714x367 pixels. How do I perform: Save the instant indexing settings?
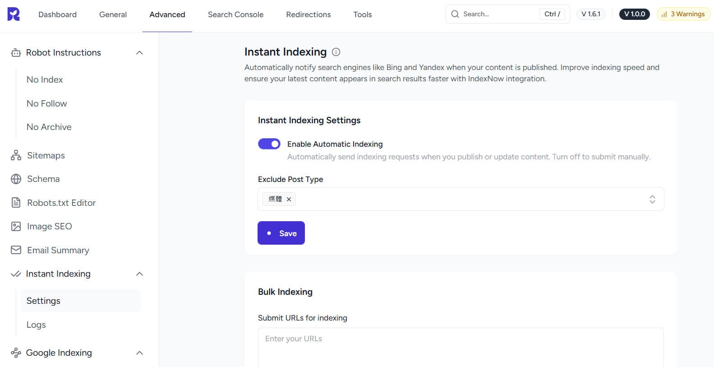281,233
